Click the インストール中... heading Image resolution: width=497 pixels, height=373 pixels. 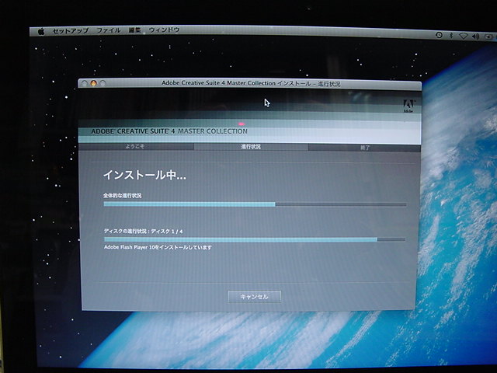point(144,175)
